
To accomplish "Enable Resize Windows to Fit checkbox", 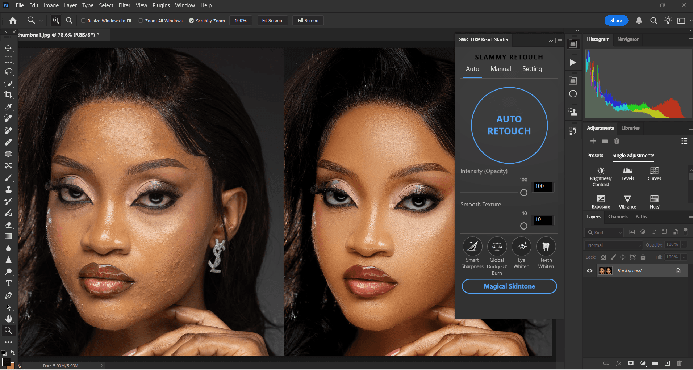I will (x=83, y=21).
